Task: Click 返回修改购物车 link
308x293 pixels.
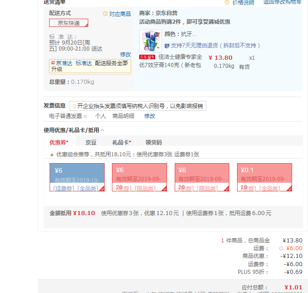Action: click(282, 2)
